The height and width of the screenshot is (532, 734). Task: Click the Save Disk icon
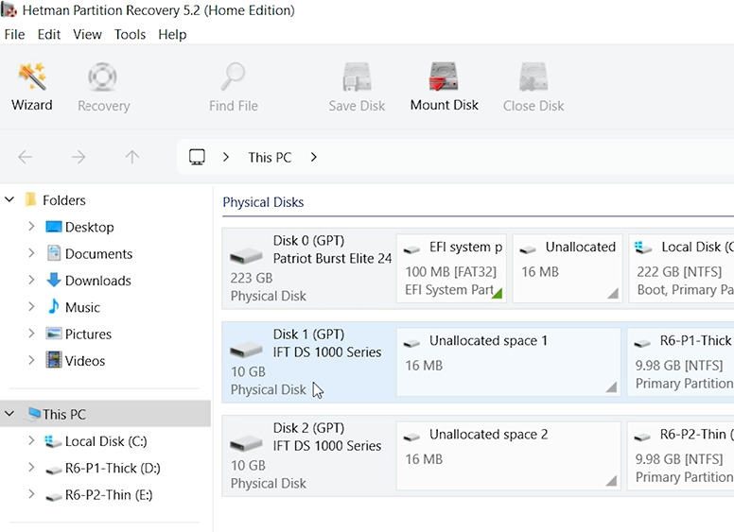pyautogui.click(x=357, y=77)
